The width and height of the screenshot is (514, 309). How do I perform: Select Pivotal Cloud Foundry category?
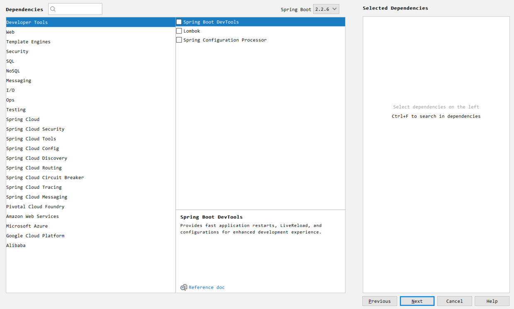point(91,207)
